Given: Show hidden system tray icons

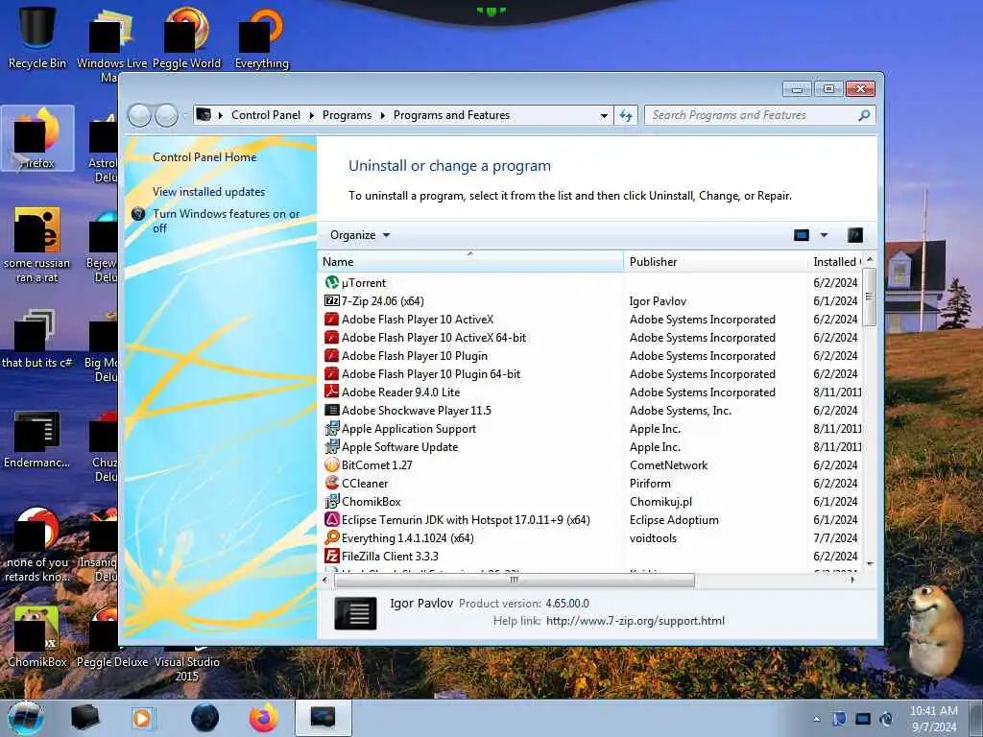Looking at the screenshot, I should tap(816, 719).
